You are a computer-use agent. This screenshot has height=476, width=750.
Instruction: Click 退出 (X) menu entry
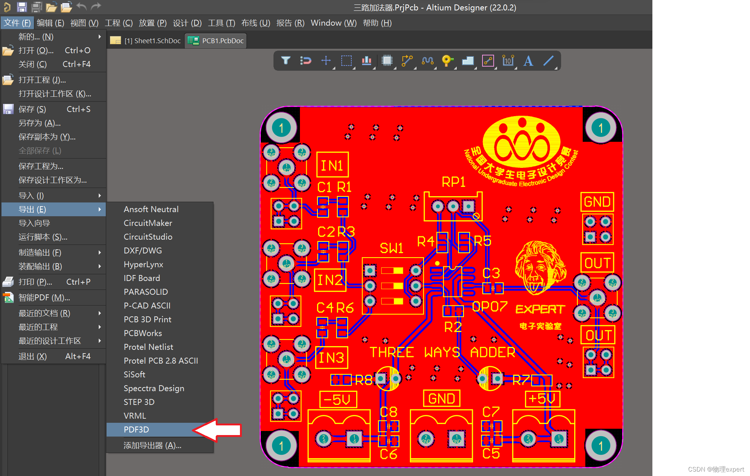tap(54, 356)
